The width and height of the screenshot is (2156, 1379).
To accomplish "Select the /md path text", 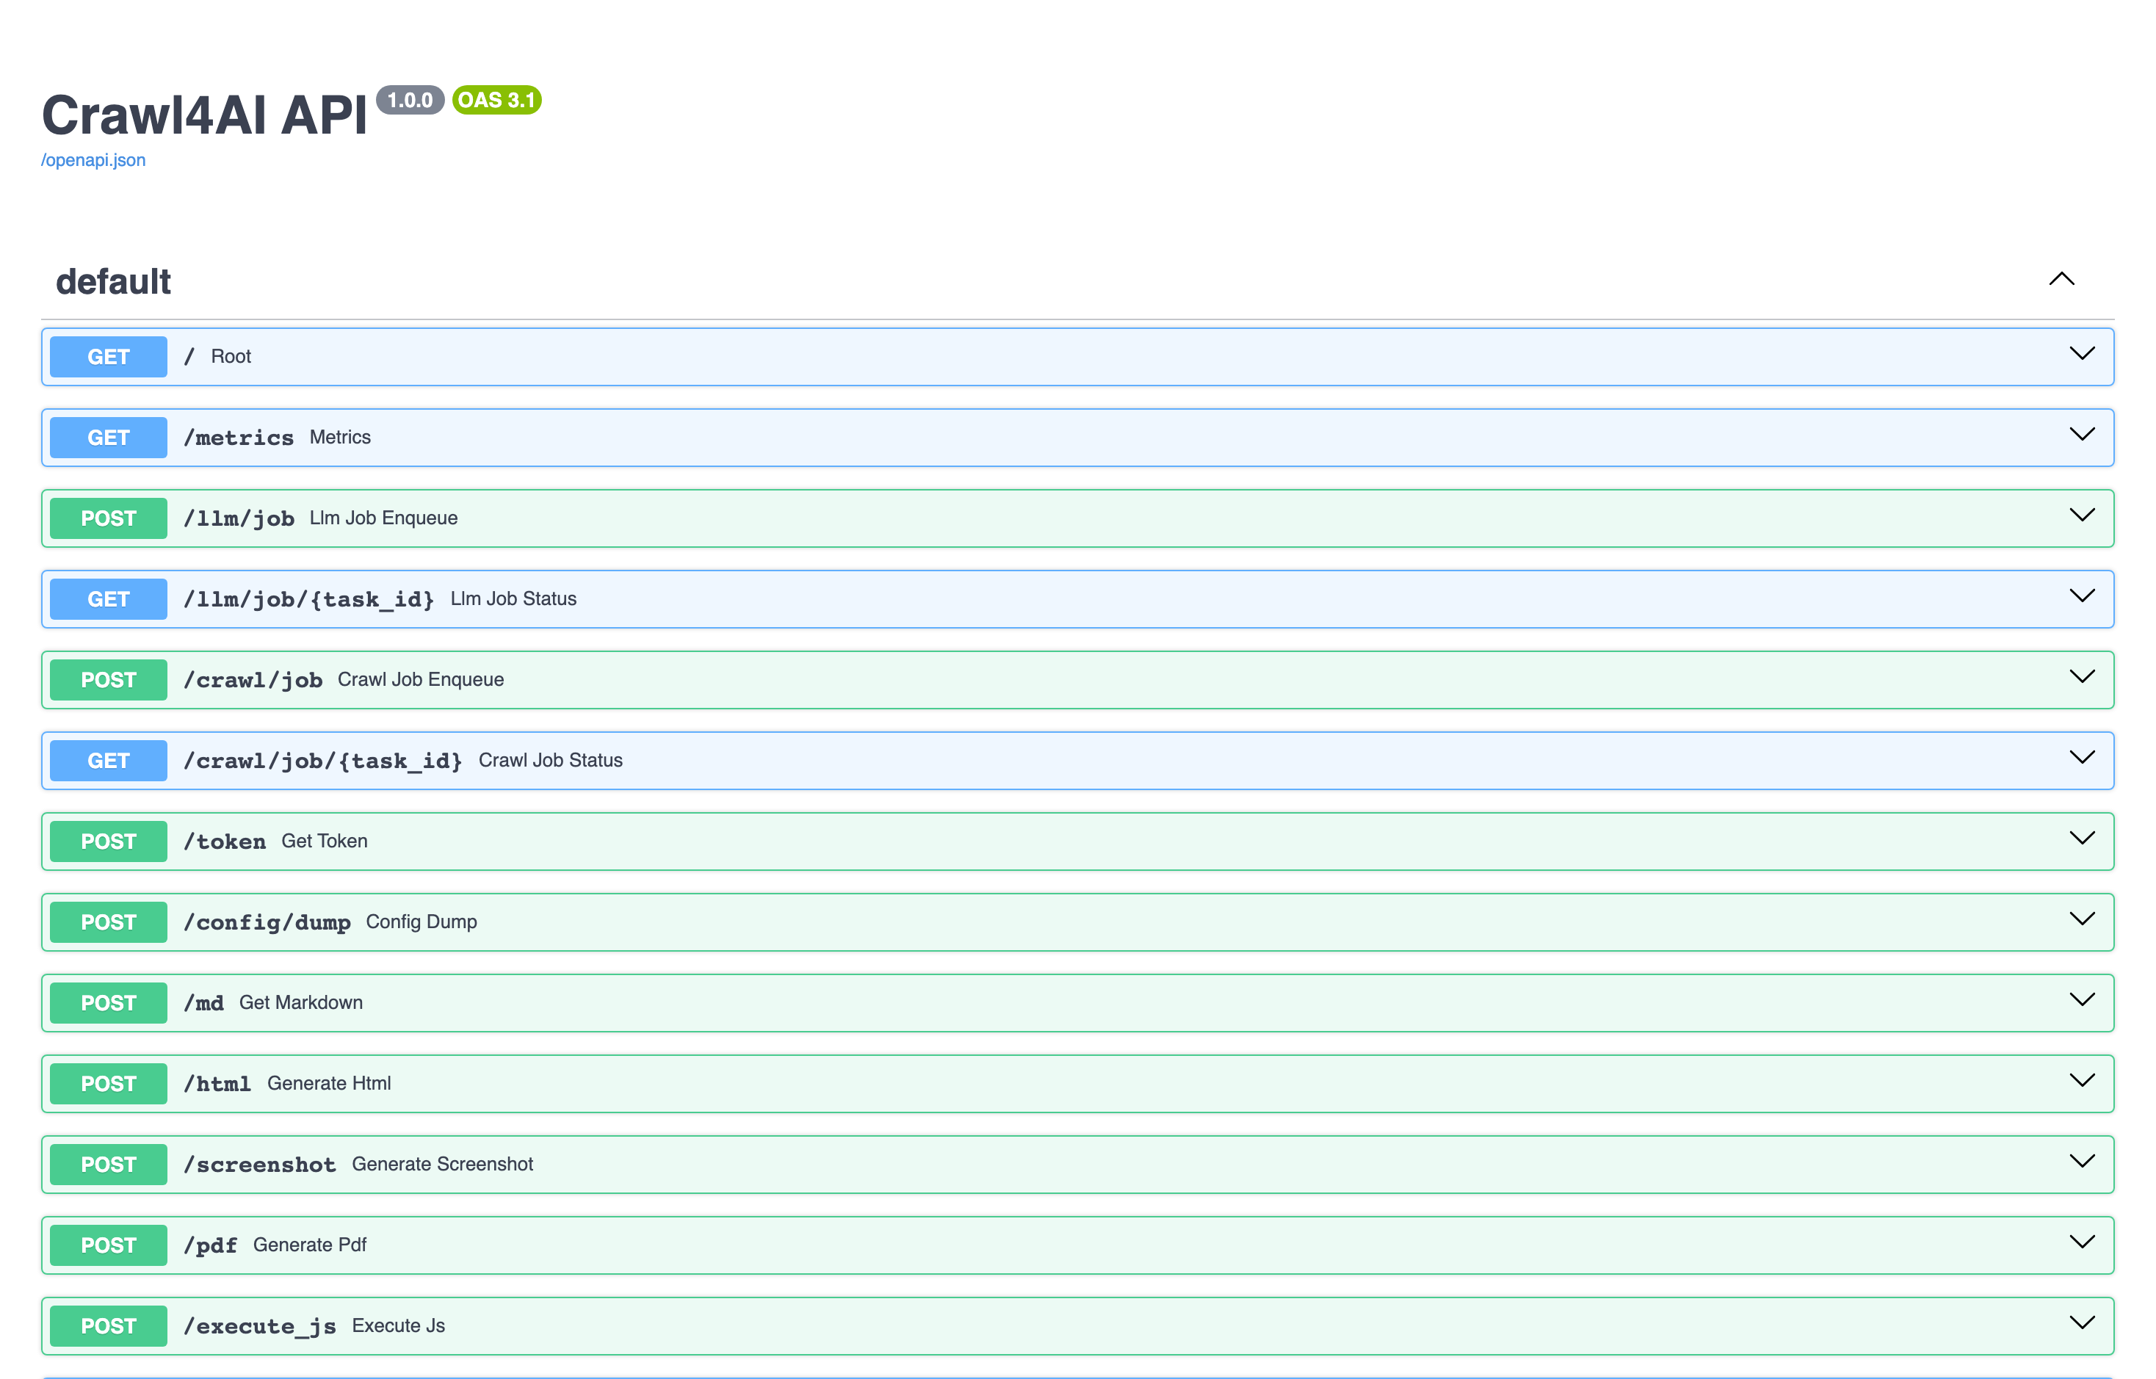I will [203, 1003].
